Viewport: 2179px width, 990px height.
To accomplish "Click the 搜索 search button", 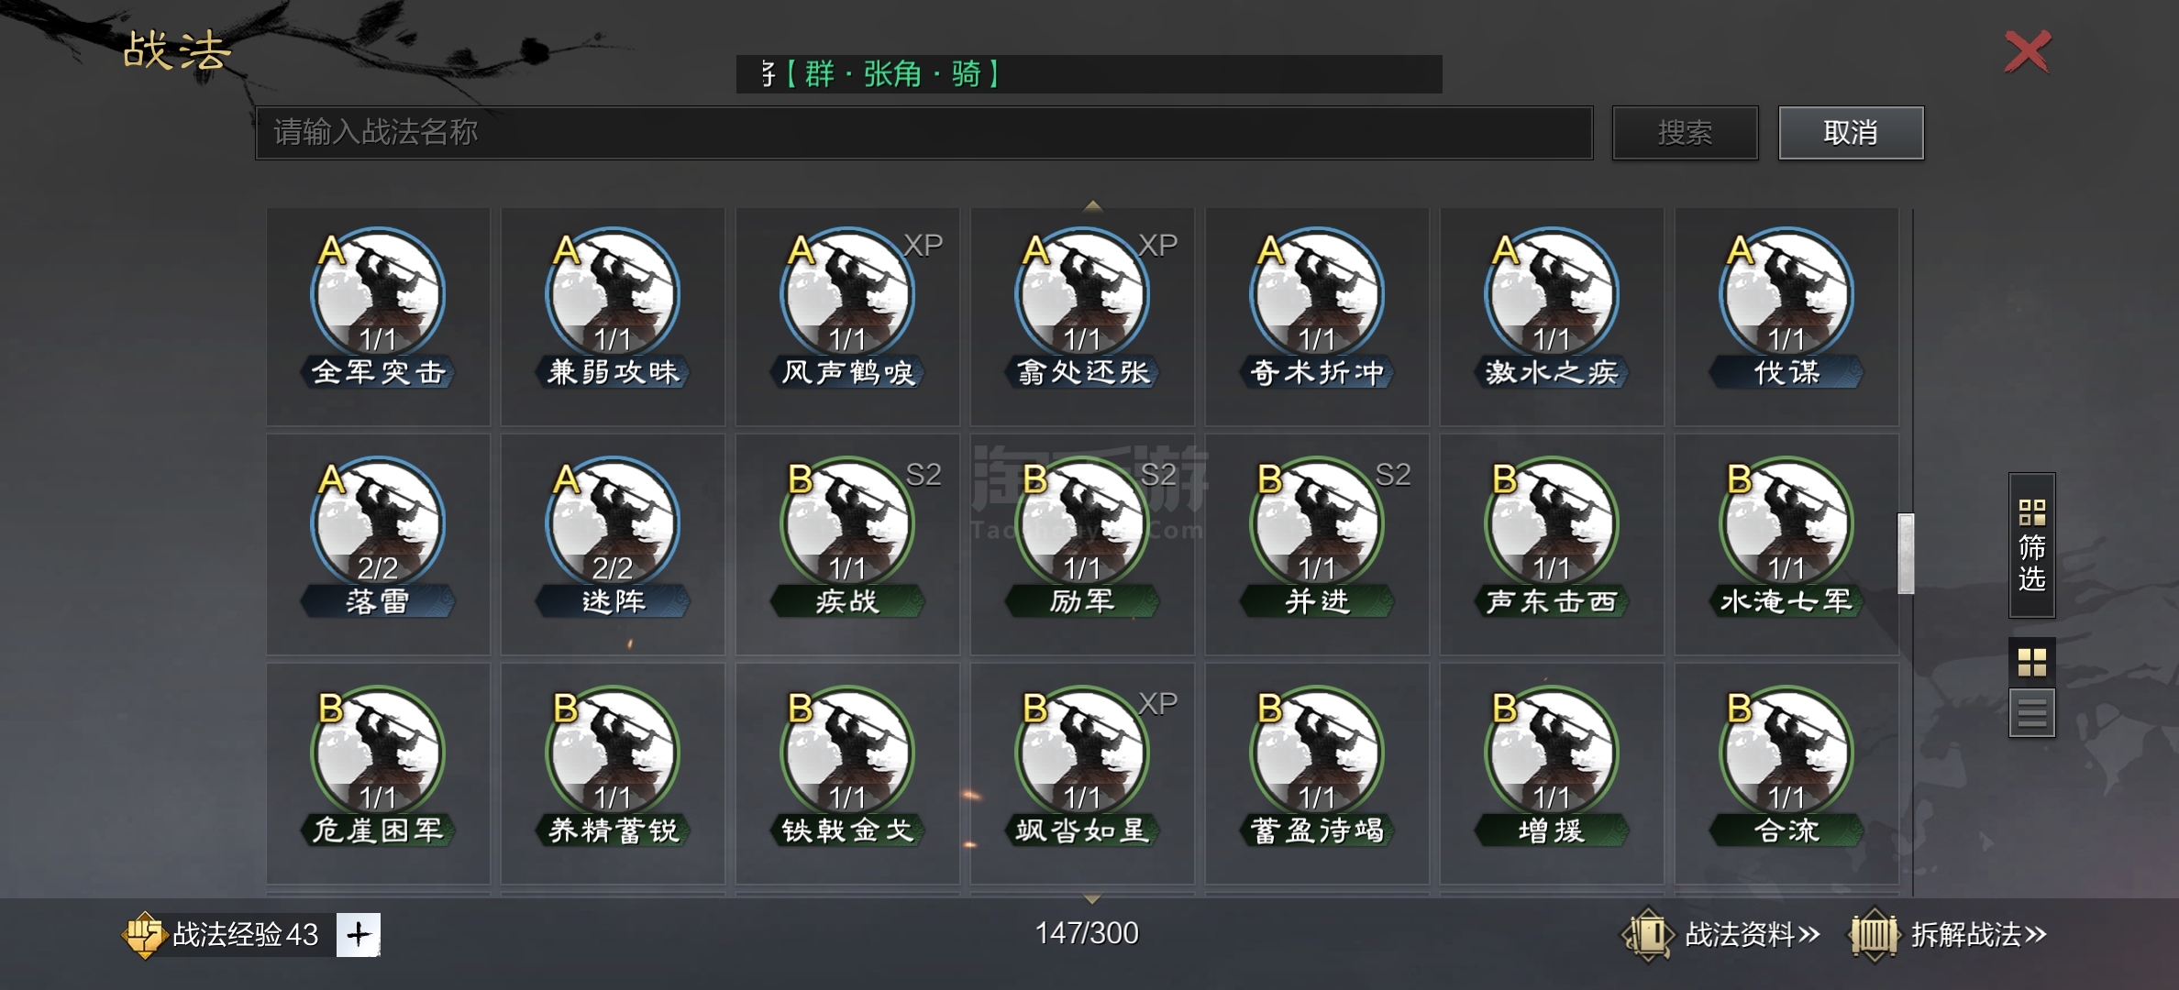I will 1686,133.
